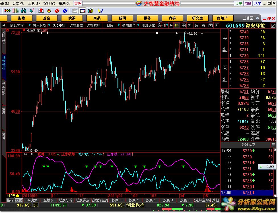Click the lock icon in the chart toolbar
This screenshot has width=278, height=213.
[159, 26]
